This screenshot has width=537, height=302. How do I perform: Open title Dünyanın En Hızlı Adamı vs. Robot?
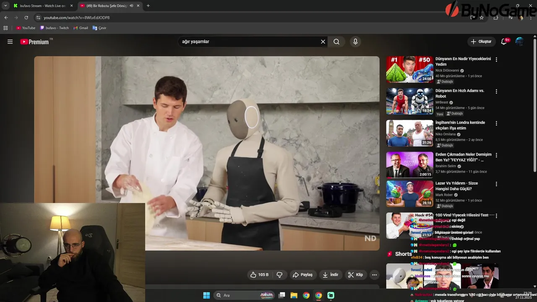[x=460, y=94]
